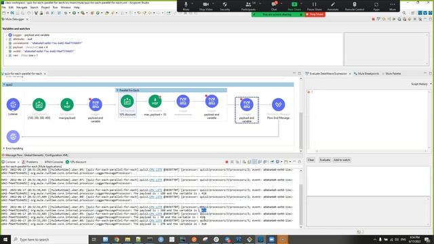Click the Clear button in DataWeave evaluator
This screenshot has height=244, width=434.
(311, 160)
